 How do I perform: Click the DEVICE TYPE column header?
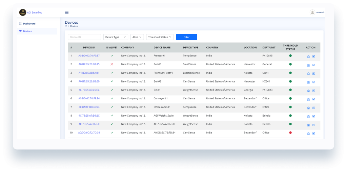(190, 47)
